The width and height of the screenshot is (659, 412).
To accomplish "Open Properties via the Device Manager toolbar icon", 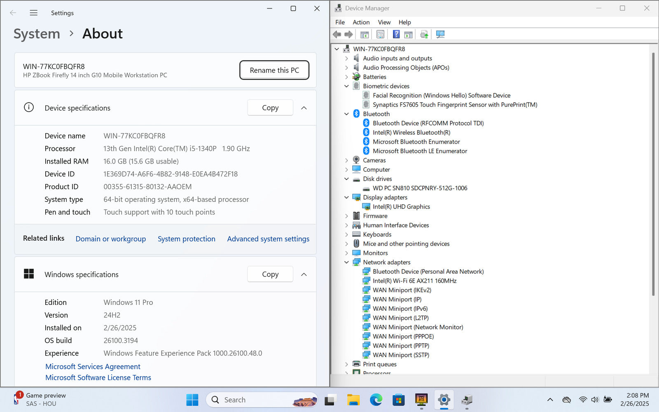I will click(380, 35).
